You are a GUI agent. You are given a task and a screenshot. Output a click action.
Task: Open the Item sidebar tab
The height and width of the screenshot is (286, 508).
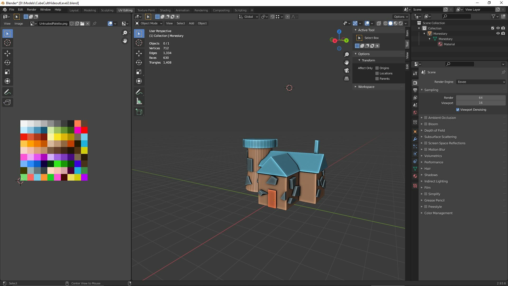pos(407,33)
